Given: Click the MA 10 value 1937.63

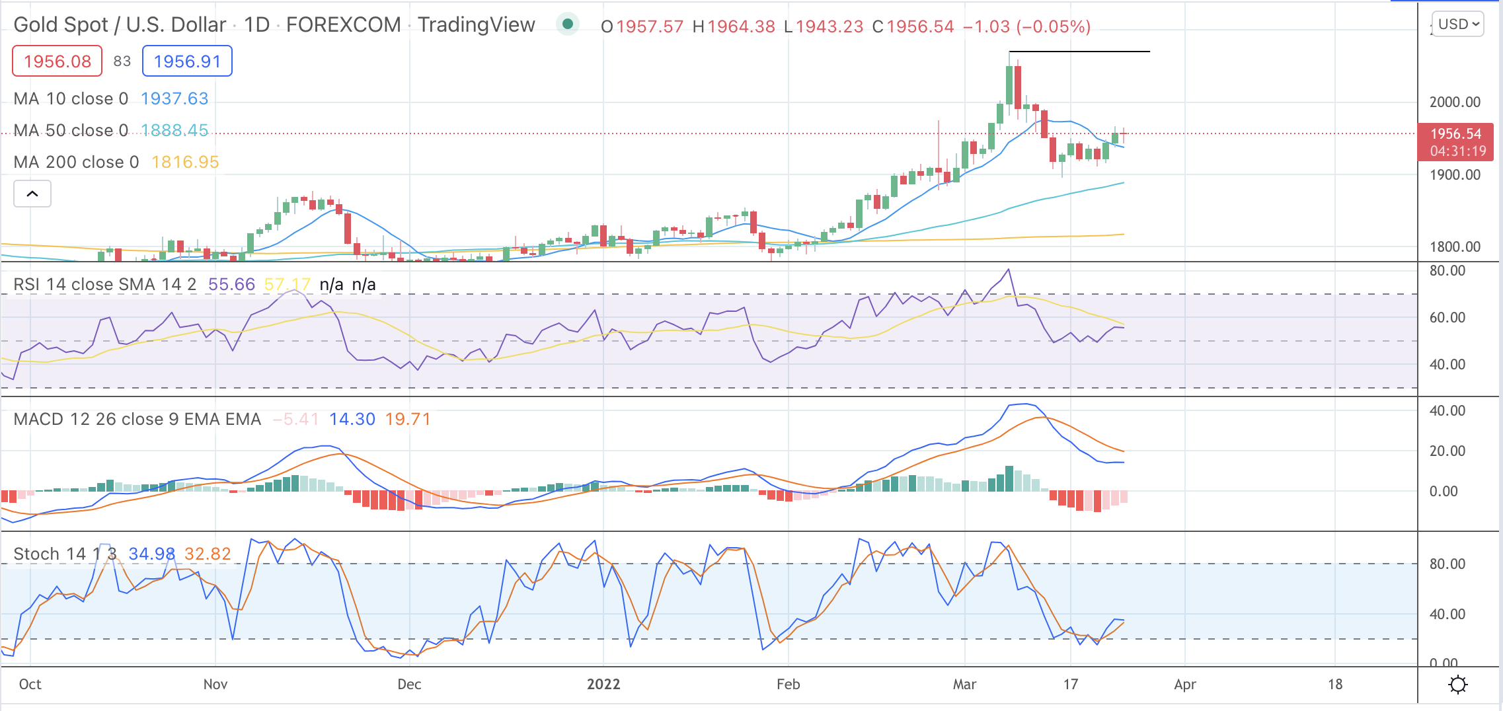Looking at the screenshot, I should pos(174,98).
